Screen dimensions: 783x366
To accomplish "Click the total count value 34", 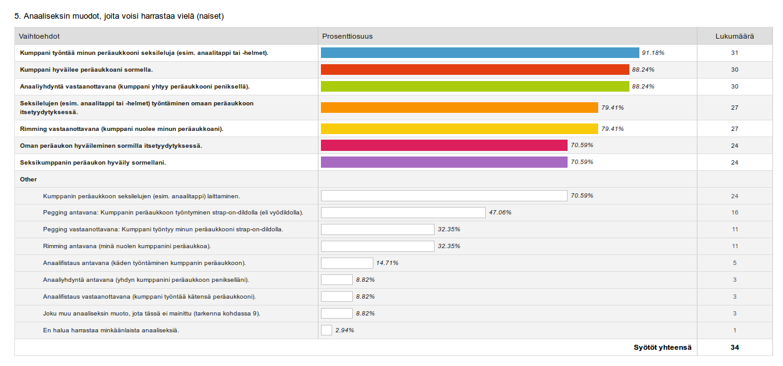I will coord(734,347).
